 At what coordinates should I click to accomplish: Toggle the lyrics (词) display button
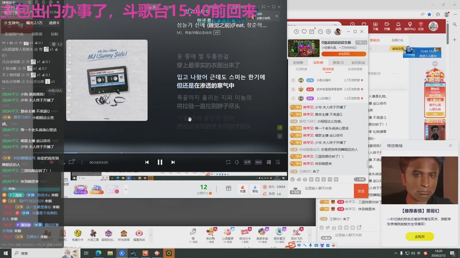269,162
